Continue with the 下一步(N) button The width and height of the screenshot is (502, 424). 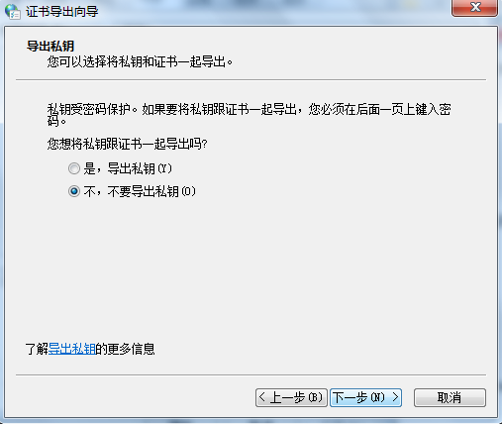365,397
